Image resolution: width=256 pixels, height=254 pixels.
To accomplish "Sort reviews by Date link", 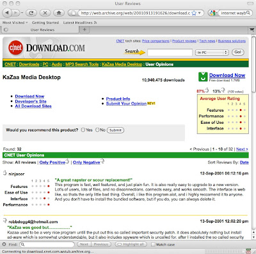I will click(244, 162).
